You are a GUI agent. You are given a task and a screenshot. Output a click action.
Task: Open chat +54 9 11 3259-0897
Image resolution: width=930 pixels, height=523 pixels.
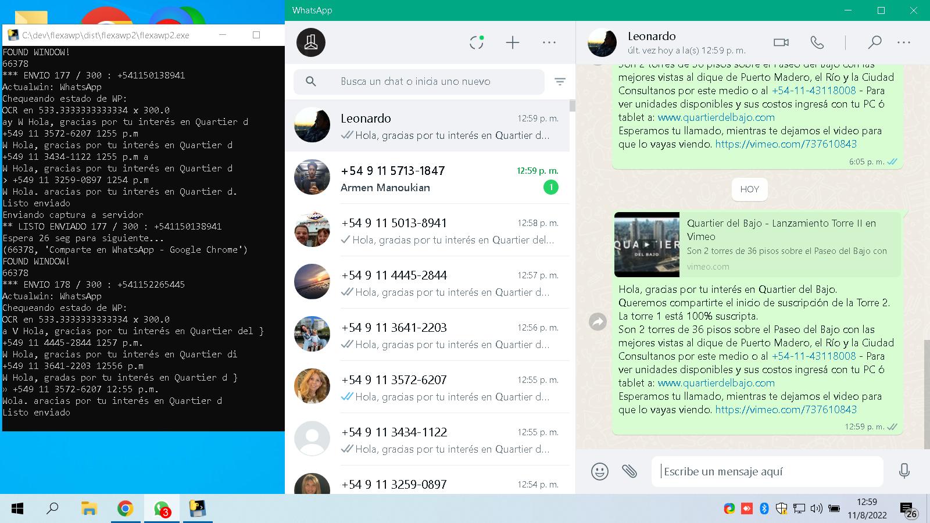pos(427,480)
